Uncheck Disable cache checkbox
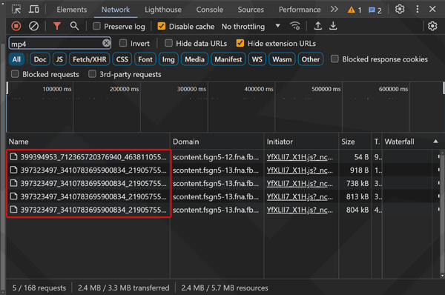 point(161,27)
